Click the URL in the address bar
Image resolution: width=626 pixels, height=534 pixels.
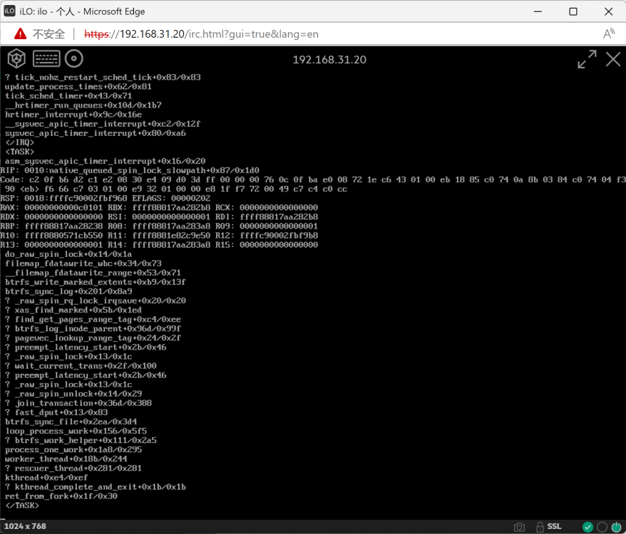tap(201, 34)
